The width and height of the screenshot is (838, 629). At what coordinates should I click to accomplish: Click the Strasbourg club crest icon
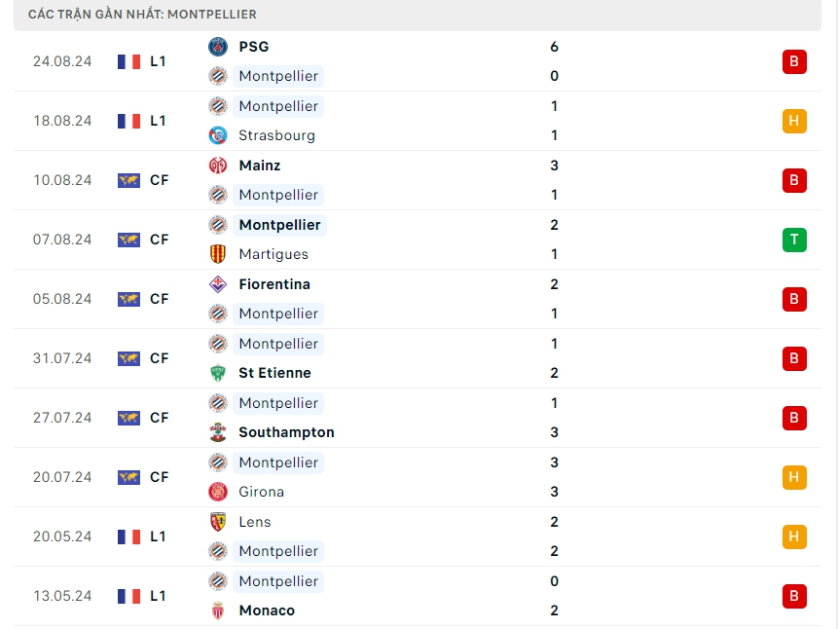(218, 135)
